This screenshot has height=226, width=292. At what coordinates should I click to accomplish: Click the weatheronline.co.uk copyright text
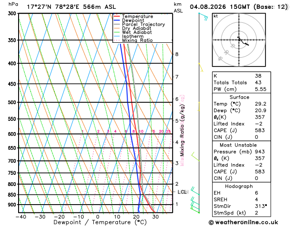pyautogui.click(x=243, y=222)
